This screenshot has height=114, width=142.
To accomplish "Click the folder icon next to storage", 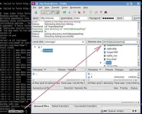I will (x=42, y=51).
